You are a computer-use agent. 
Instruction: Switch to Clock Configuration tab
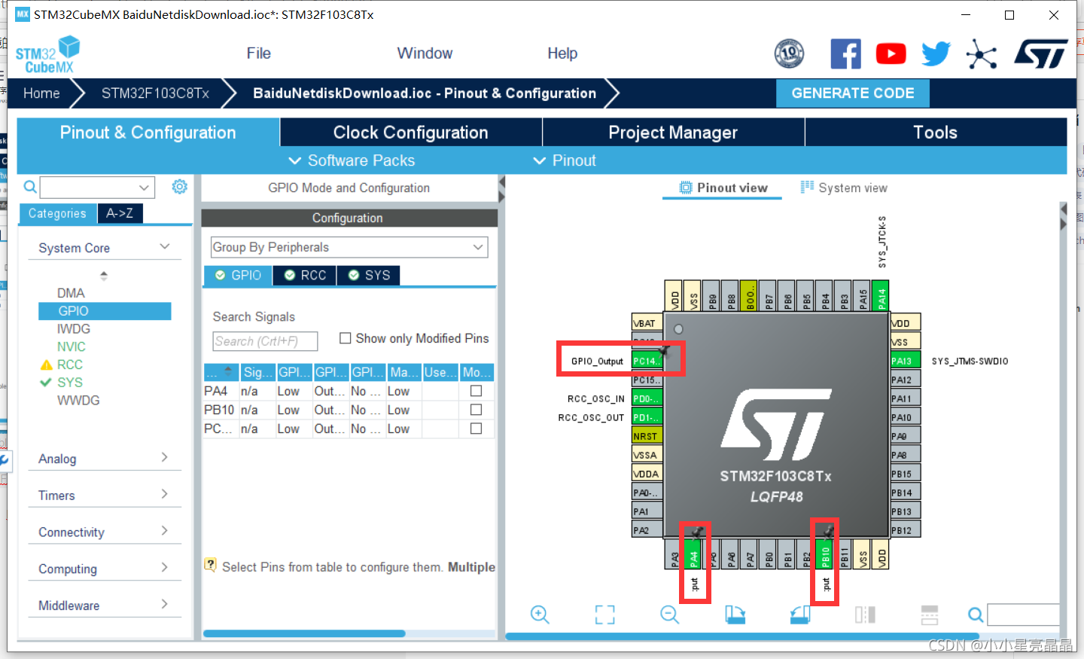point(411,133)
